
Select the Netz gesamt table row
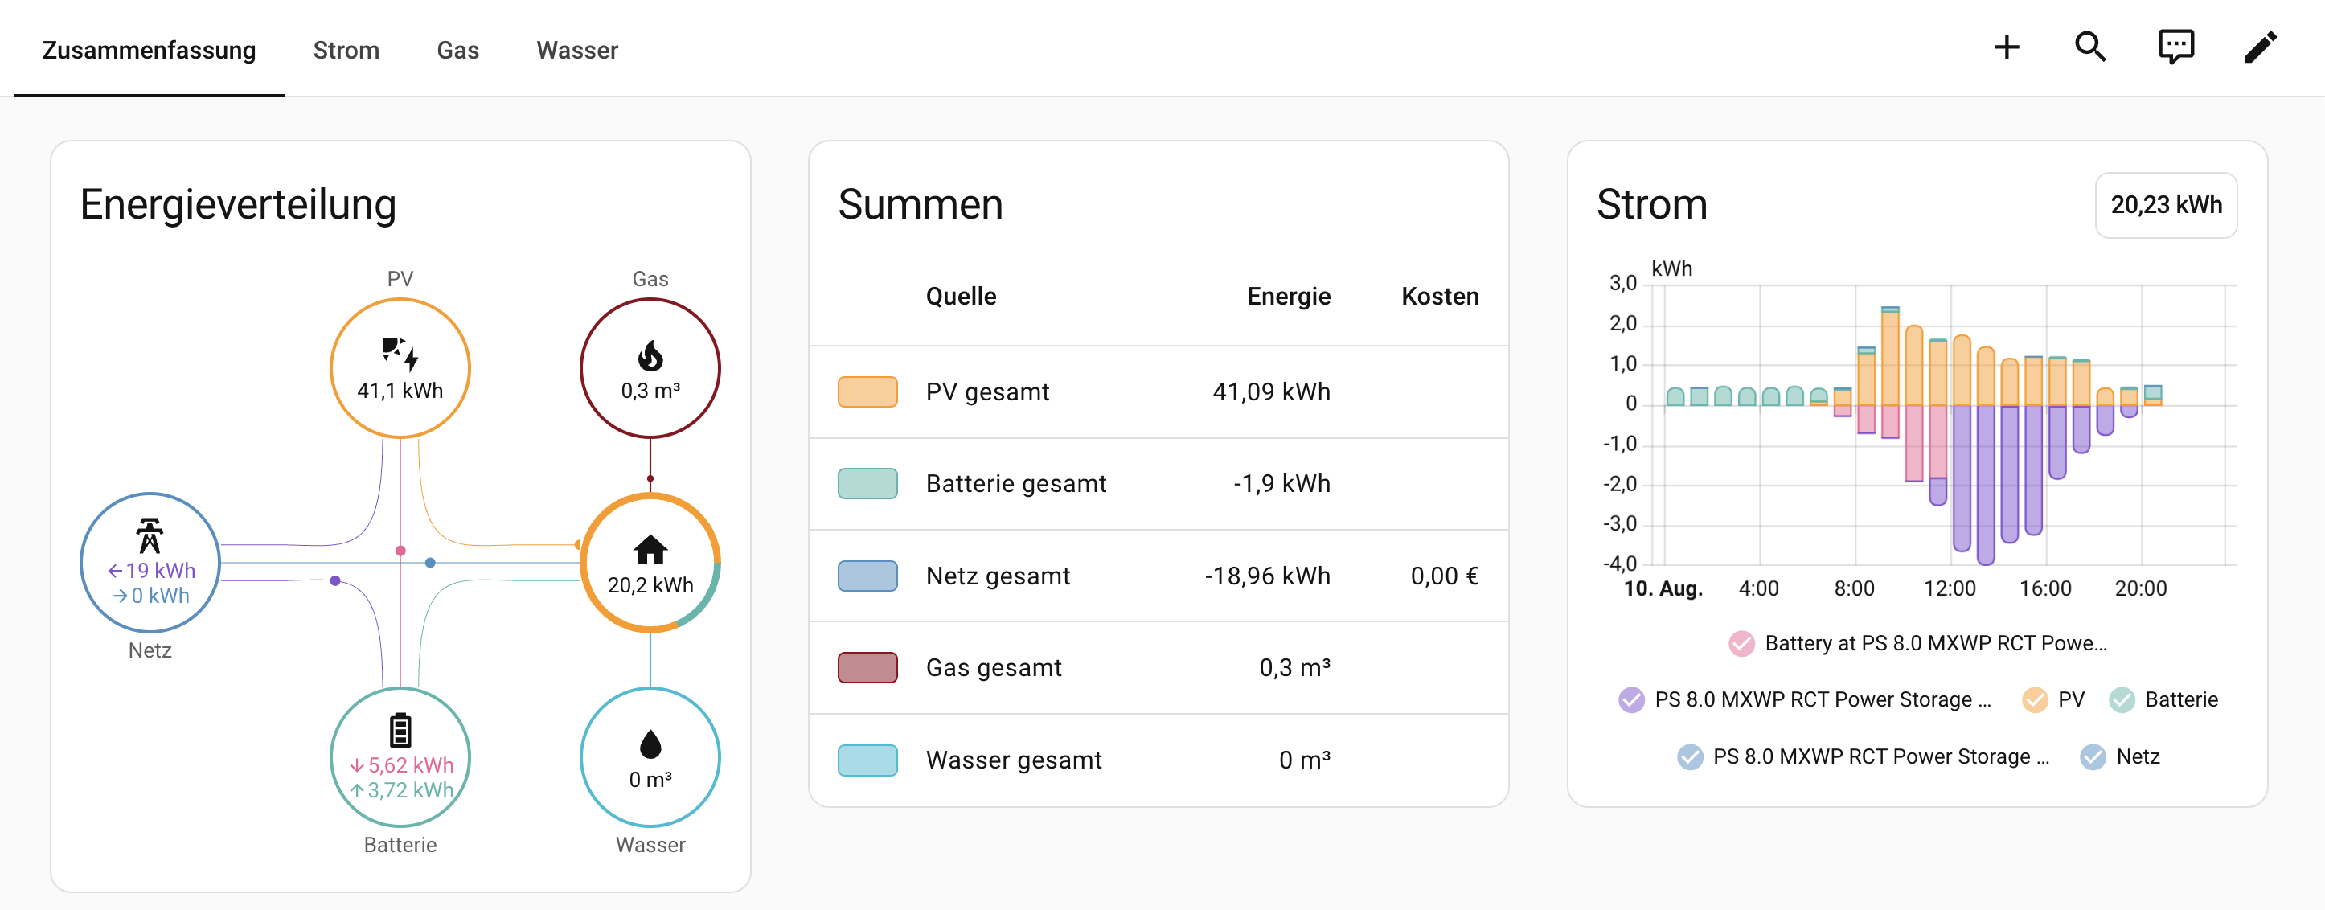pos(1158,576)
